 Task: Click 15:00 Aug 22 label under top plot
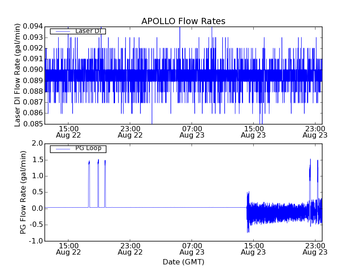68,131
